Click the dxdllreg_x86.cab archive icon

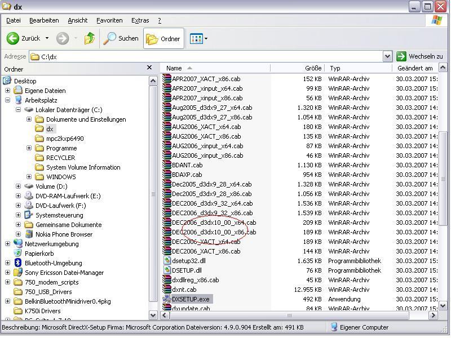[167, 279]
